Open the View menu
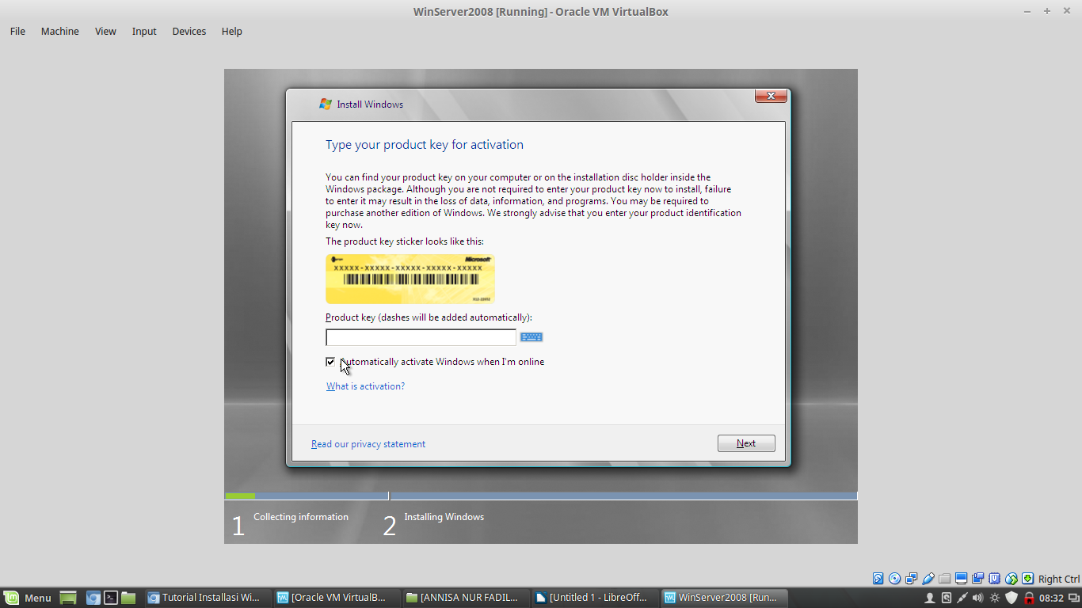Viewport: 1082px width, 608px height. click(105, 32)
